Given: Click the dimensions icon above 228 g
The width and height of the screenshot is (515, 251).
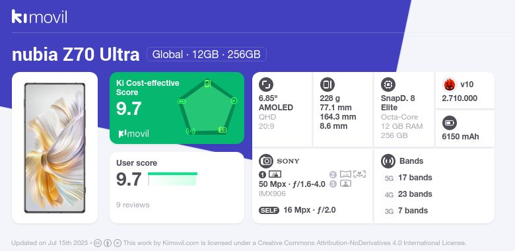Looking at the screenshot, I should point(327,85).
